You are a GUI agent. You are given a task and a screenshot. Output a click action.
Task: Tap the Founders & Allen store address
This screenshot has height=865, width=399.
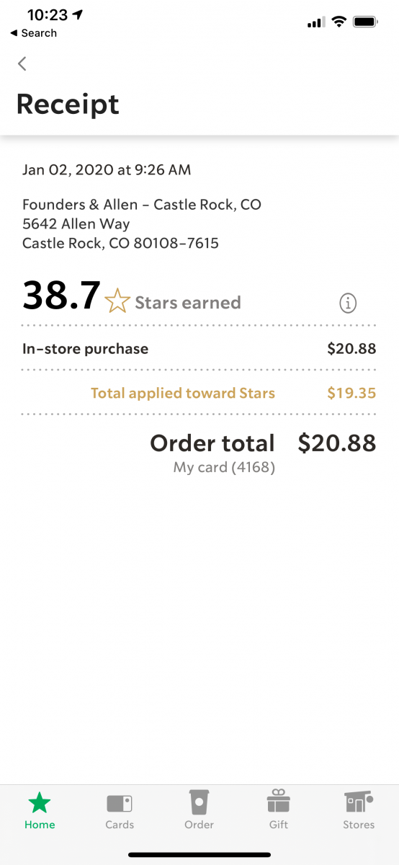142,224
